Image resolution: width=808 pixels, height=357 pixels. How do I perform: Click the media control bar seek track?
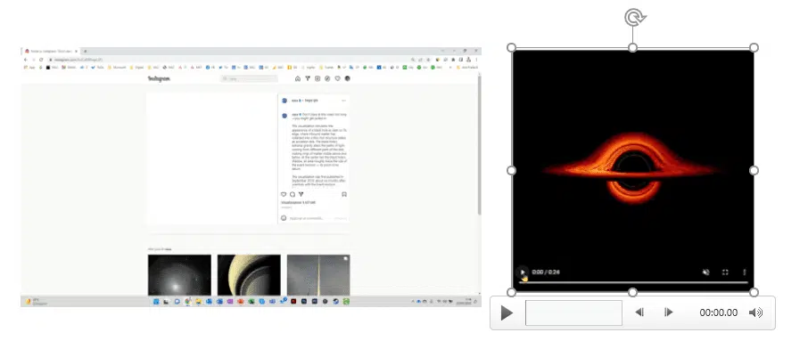tap(573, 312)
